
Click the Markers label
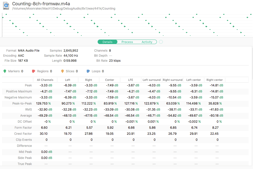tap(14, 71)
